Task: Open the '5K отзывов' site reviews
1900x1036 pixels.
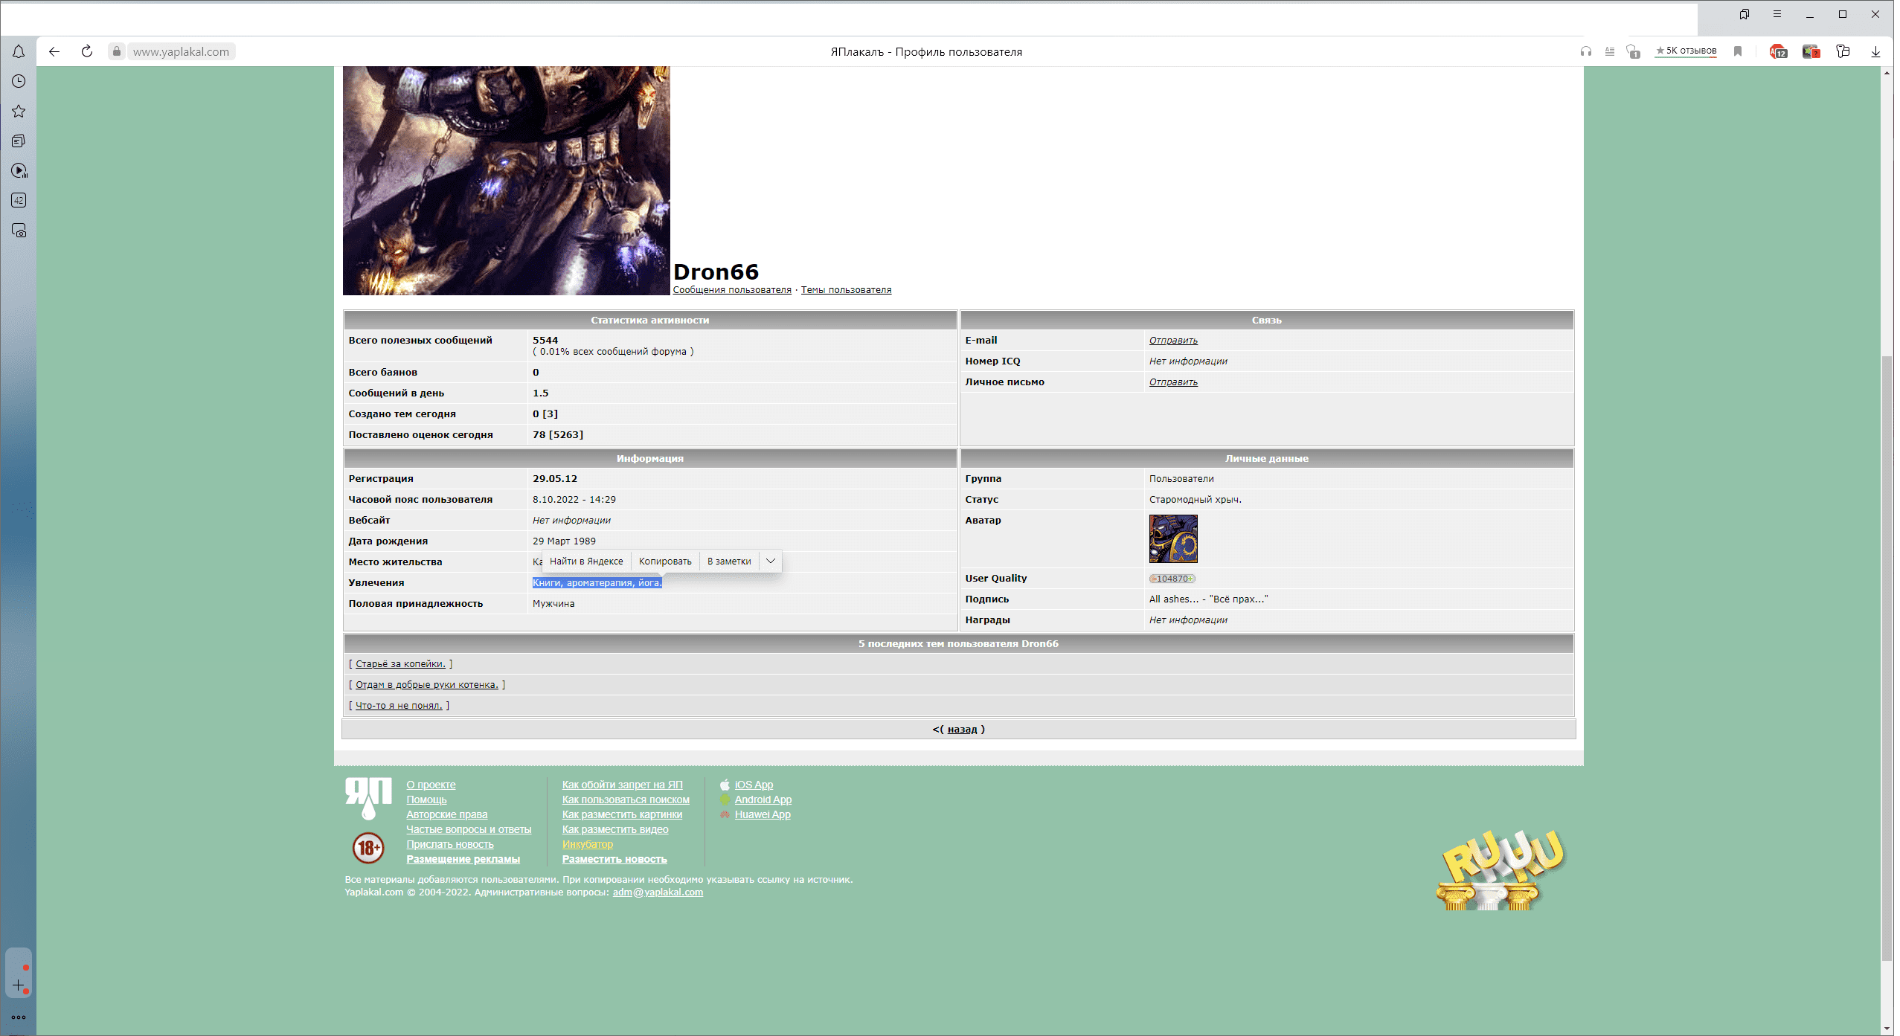Action: click(1686, 51)
